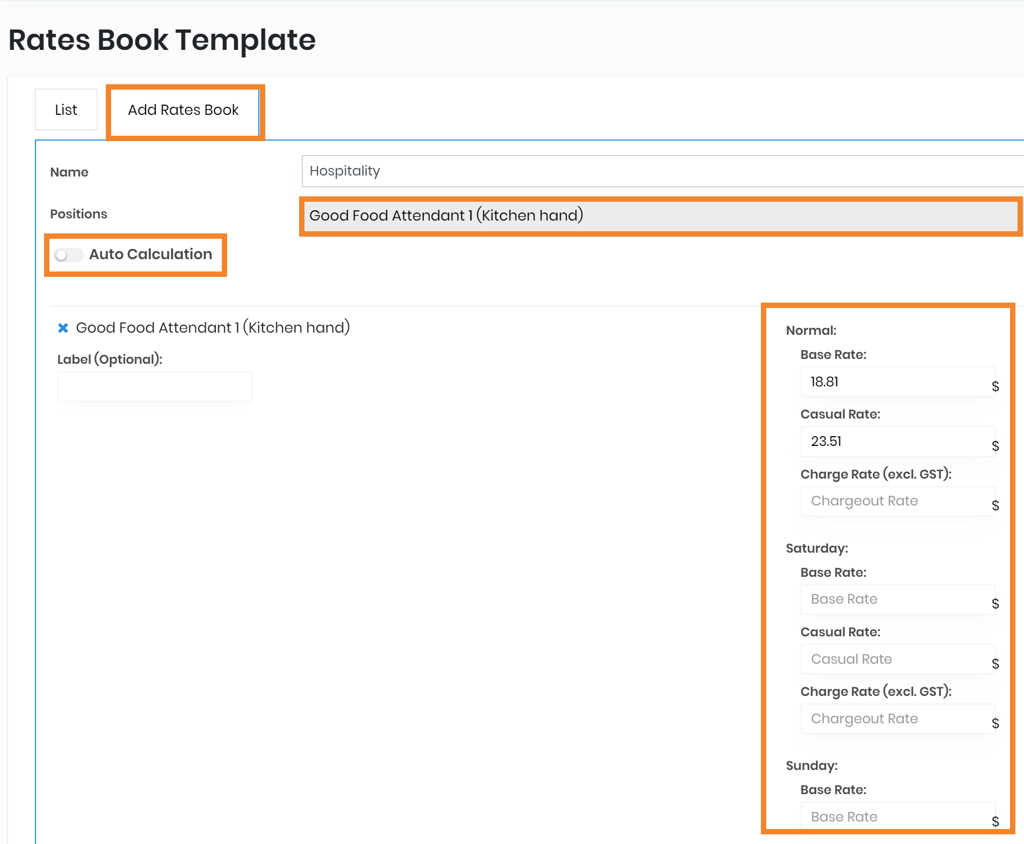Image resolution: width=1024 pixels, height=844 pixels.
Task: Focus the Label (Optional) text box
Action: [x=155, y=386]
